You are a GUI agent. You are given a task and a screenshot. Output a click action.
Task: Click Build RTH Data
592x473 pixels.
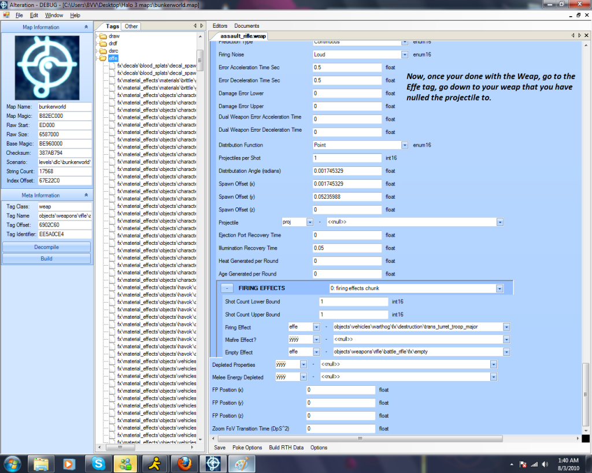click(x=286, y=448)
